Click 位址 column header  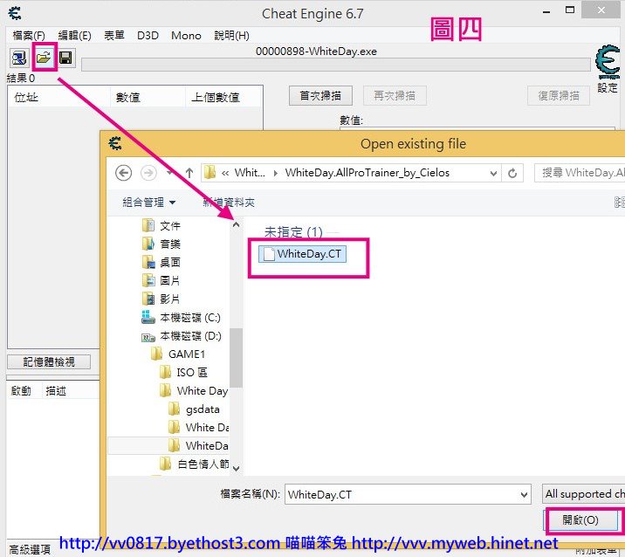[x=58, y=97]
